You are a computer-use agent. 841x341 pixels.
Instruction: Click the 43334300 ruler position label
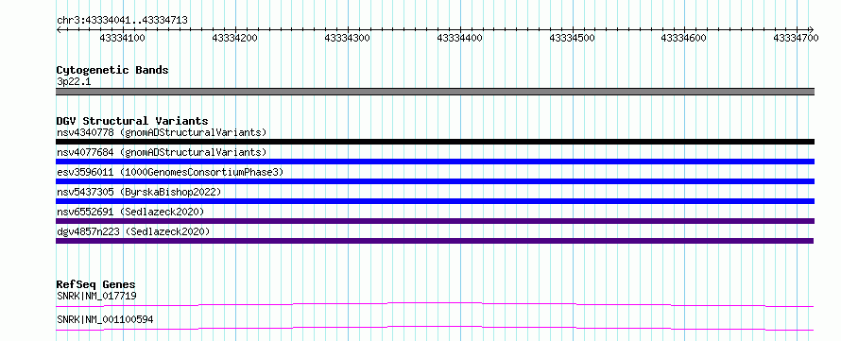pyautogui.click(x=347, y=38)
